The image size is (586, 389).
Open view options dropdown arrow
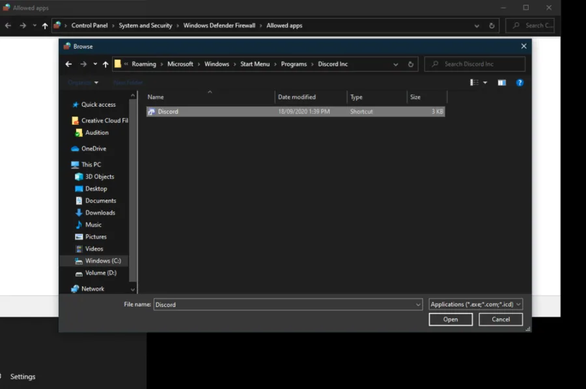click(x=485, y=83)
